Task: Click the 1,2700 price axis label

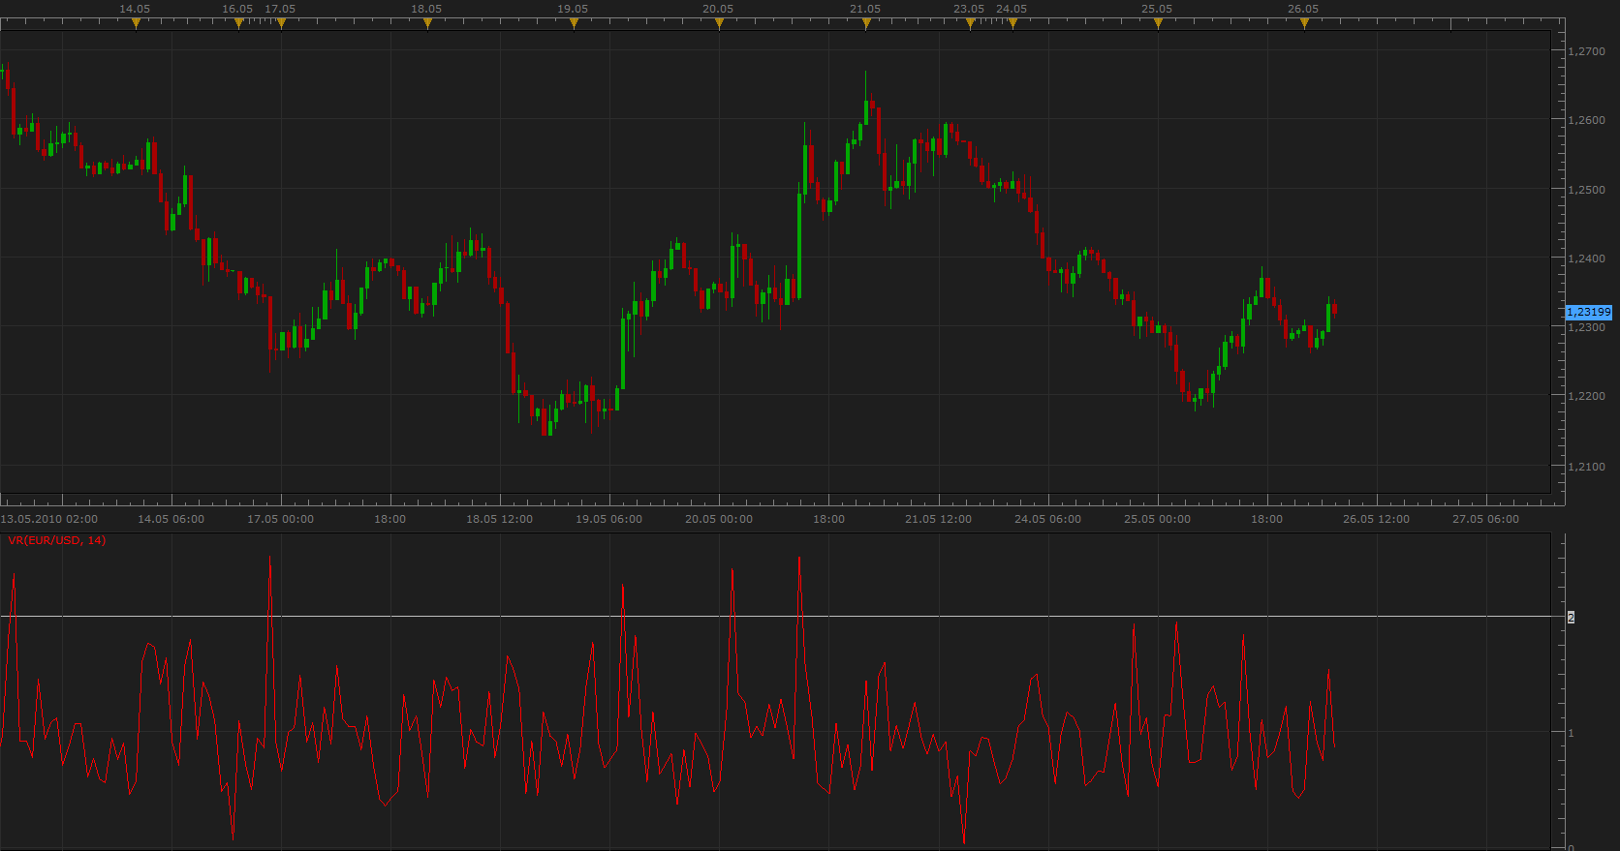Action: pos(1586,51)
